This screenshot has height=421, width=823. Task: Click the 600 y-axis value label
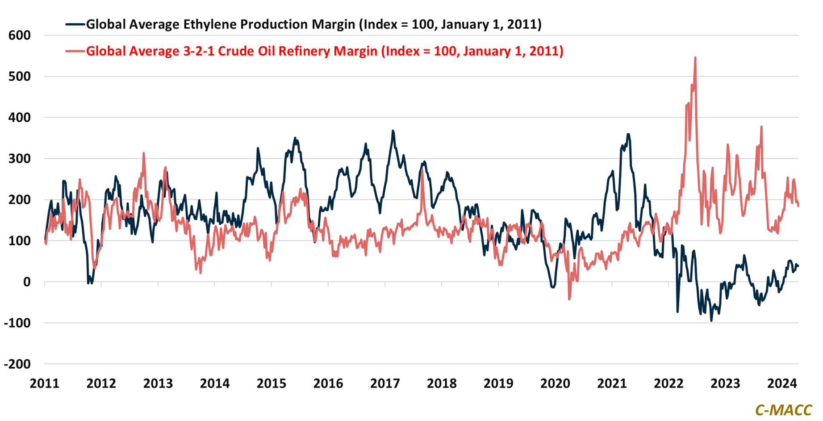coord(20,35)
